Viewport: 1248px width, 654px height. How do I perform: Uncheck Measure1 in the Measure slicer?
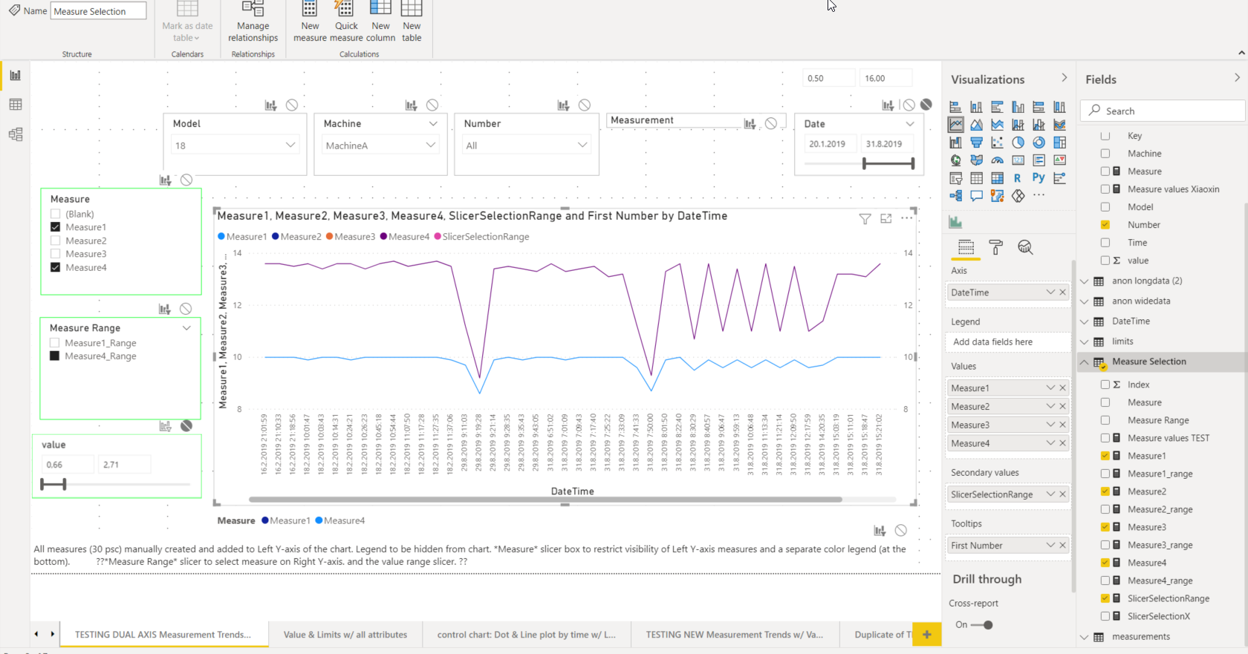55,227
